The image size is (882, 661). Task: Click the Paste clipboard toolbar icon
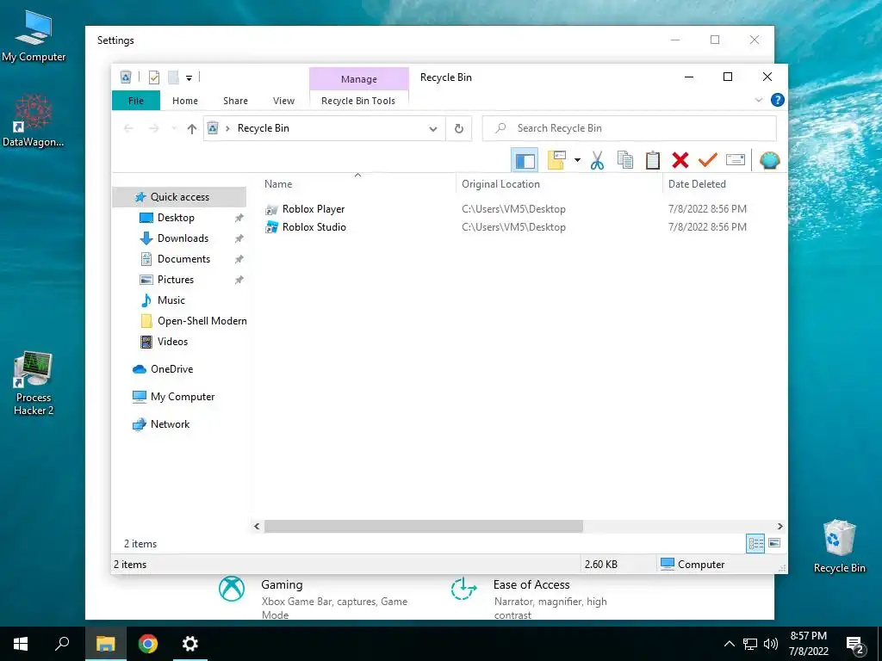pos(653,161)
